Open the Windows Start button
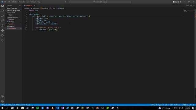This screenshot has height=110, width=196. tap(2, 108)
